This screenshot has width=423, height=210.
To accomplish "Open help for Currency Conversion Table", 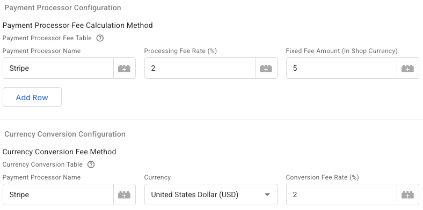I will coord(91,164).
